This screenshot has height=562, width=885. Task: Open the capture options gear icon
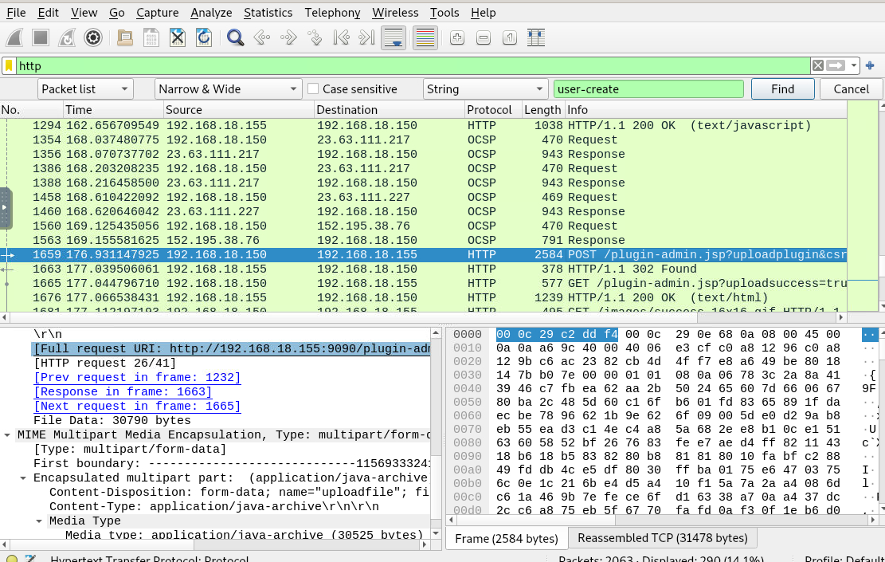(93, 37)
